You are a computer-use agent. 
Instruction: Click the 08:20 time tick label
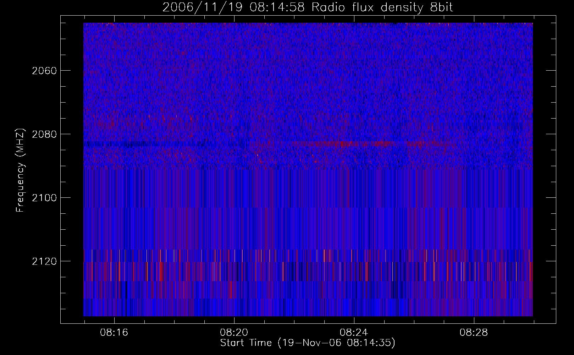click(x=234, y=333)
